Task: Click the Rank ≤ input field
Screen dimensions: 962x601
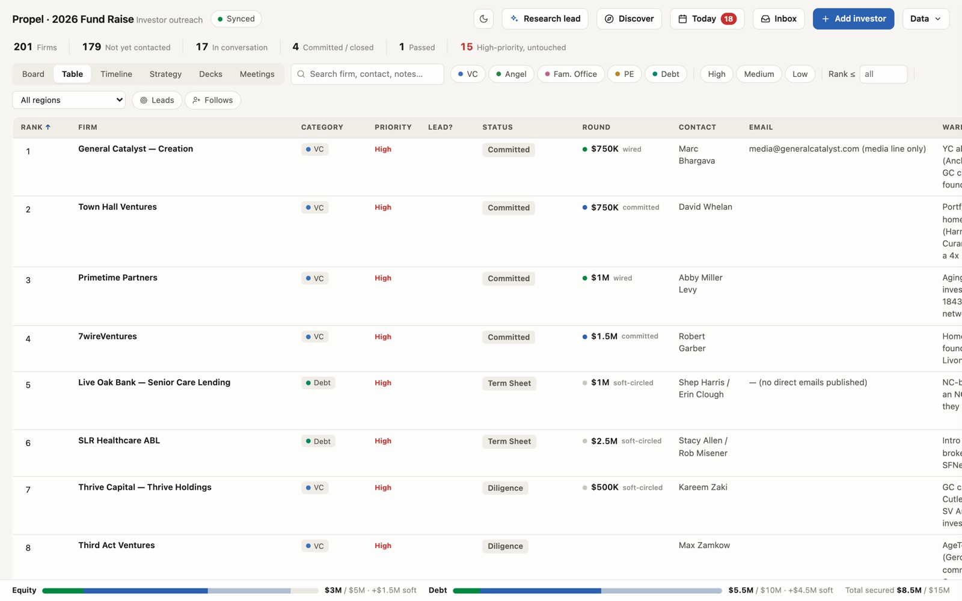Action: [883, 74]
